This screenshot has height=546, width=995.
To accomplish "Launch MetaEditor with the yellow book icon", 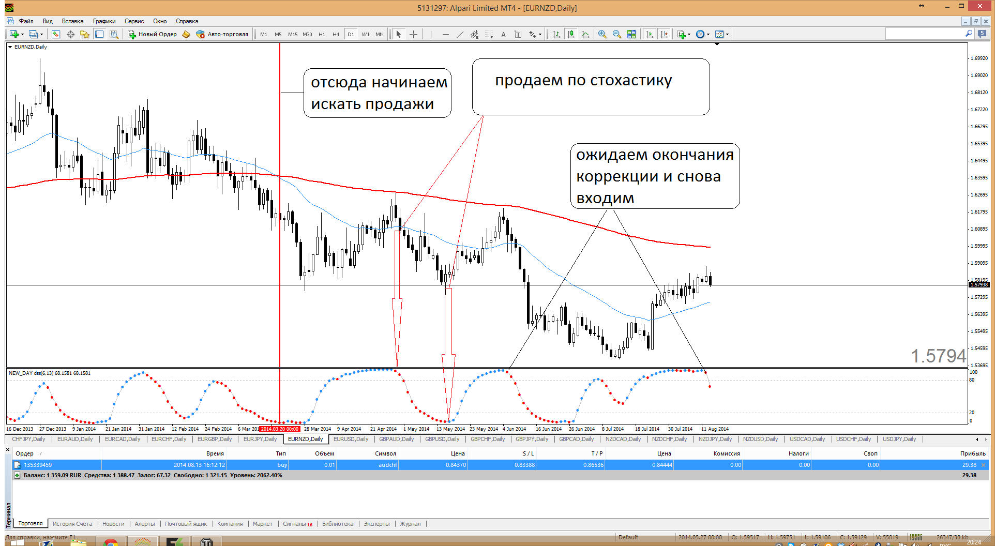I will point(186,34).
